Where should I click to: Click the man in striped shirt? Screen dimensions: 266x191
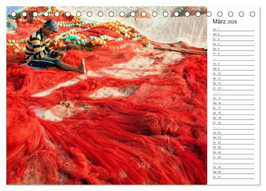(49, 47)
